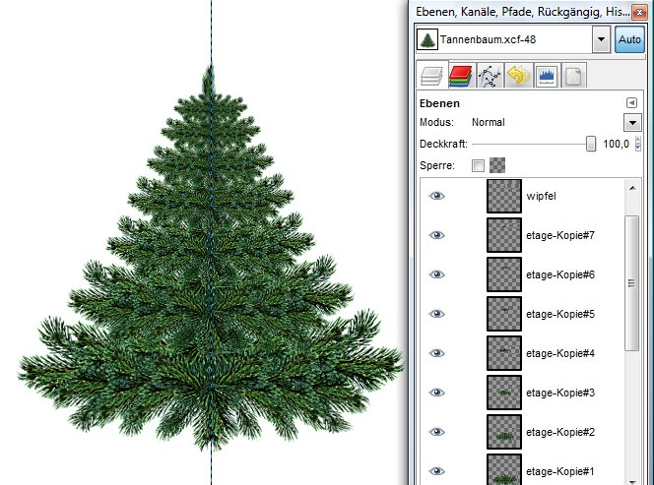Close the Ebenen dock window
654x485 pixels.
(x=639, y=12)
